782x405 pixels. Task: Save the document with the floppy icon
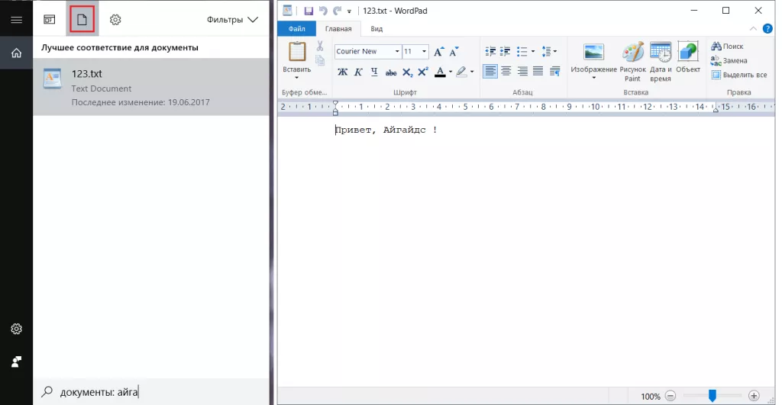(309, 11)
